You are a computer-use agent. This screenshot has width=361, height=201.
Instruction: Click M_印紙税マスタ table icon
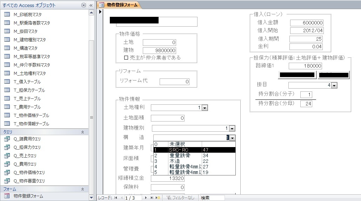[x=7, y=14]
